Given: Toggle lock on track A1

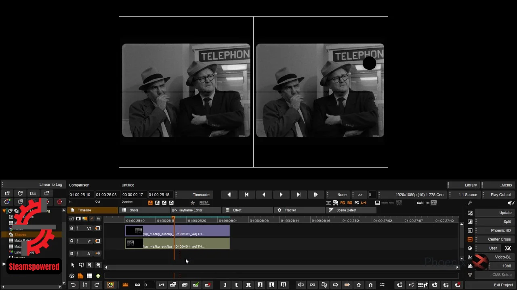Looking at the screenshot, I should coord(72,253).
